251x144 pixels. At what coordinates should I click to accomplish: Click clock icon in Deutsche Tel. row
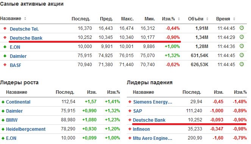click(x=242, y=28)
